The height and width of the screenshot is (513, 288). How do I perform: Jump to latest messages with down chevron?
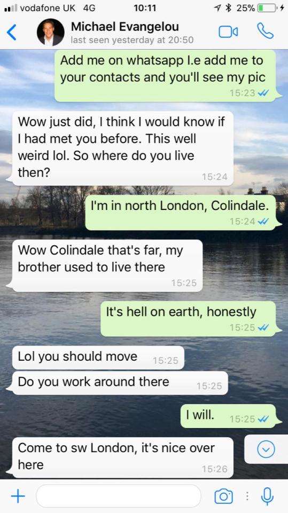tap(266, 449)
